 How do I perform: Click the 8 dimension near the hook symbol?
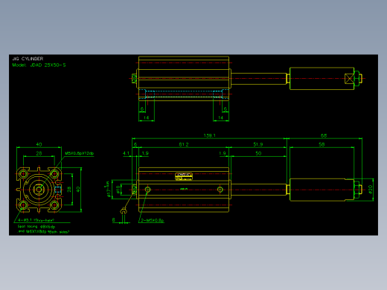(114, 220)
